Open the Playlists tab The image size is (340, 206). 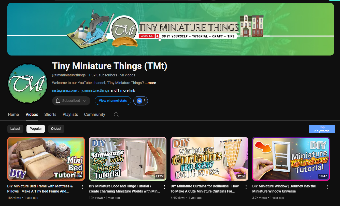coord(70,115)
